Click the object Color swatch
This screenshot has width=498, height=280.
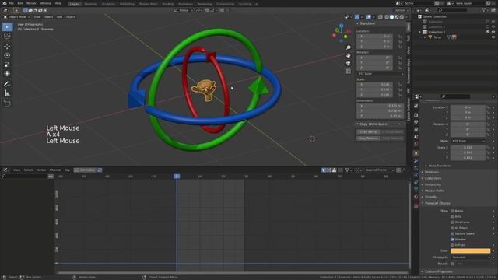[470, 250]
